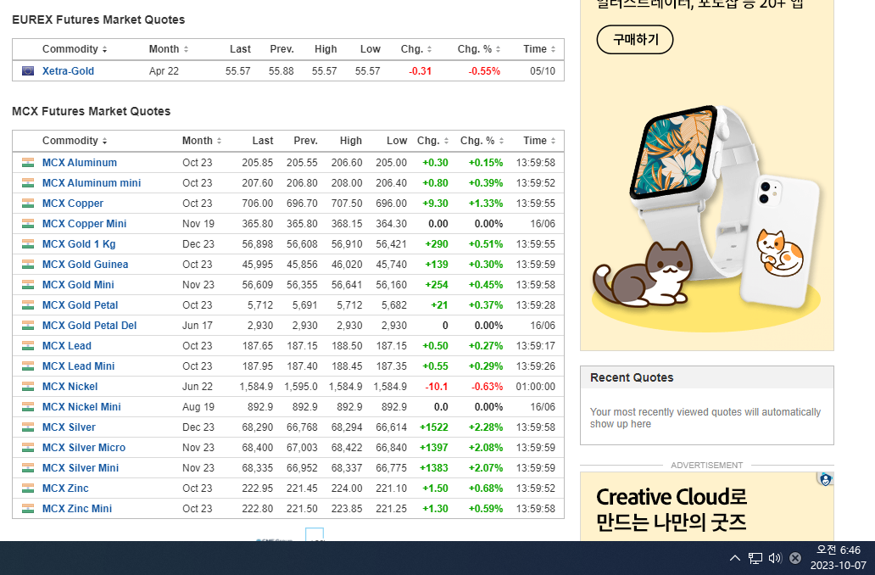Open the MCX Gold 1 Kg link
The height and width of the screenshot is (575, 875).
coord(79,244)
